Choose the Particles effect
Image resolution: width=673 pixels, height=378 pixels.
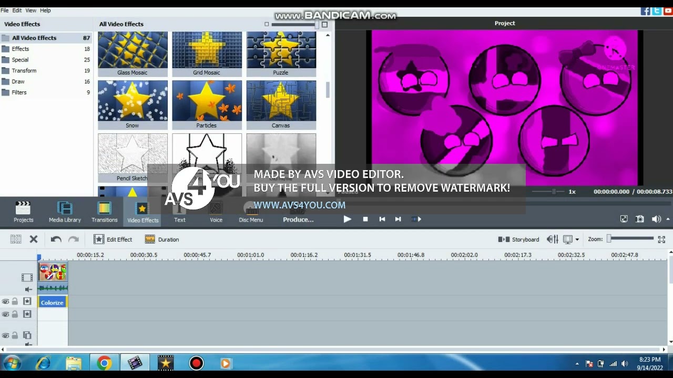coord(207,104)
